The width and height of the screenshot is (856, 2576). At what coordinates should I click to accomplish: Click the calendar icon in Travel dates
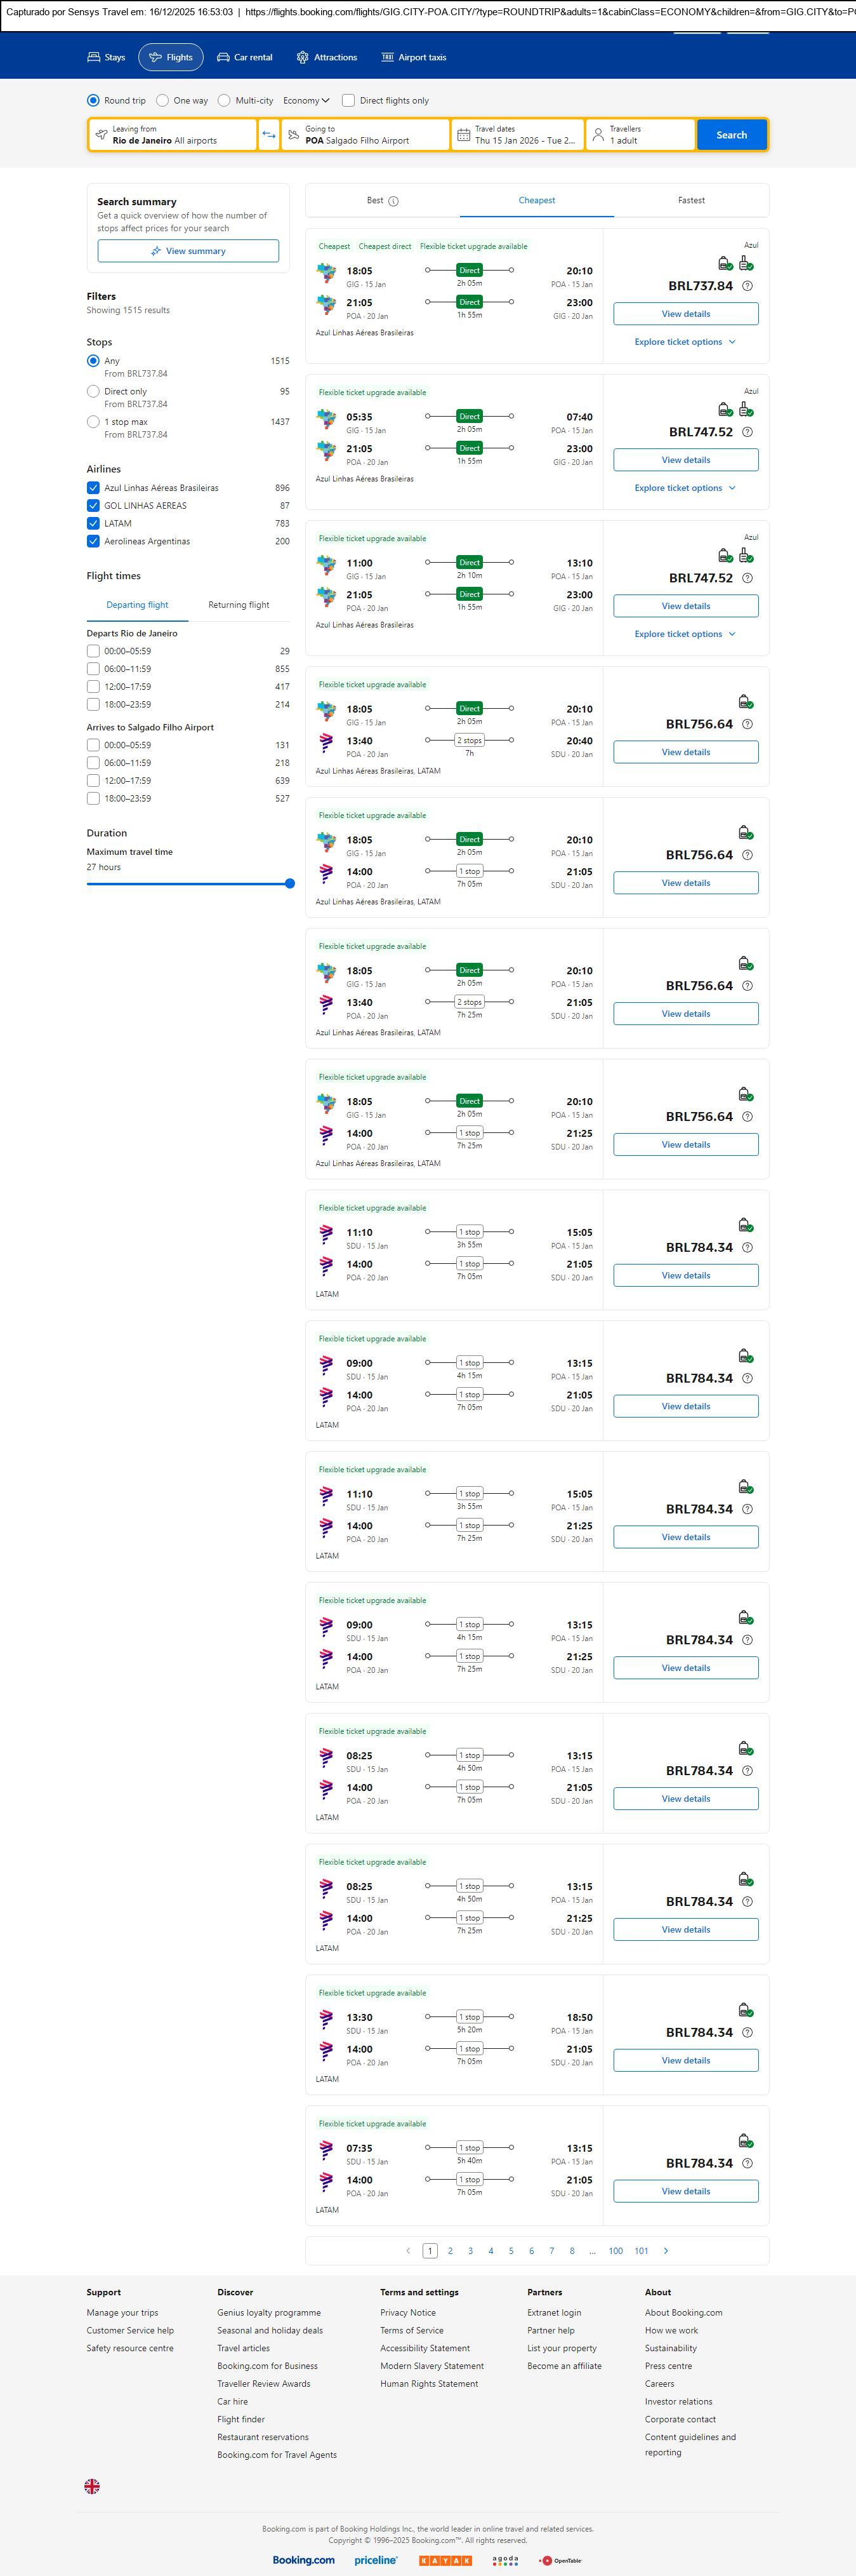coord(463,135)
